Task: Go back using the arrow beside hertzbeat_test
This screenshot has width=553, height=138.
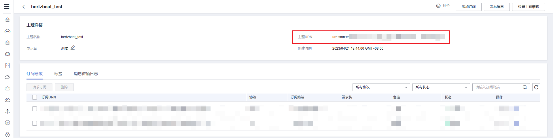Action: point(24,7)
